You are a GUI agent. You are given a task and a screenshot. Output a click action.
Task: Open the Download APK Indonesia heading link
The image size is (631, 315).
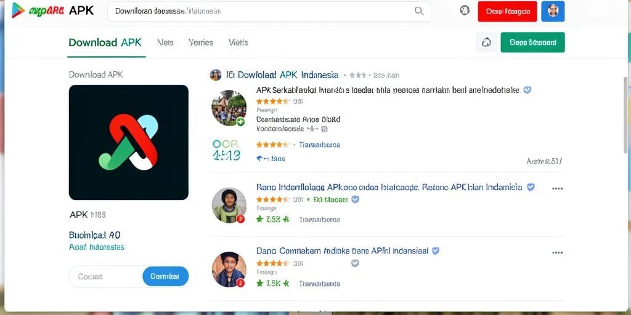point(282,74)
